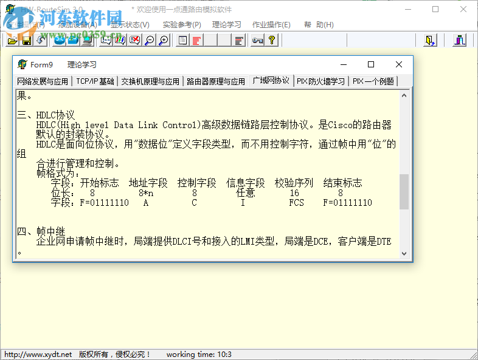Open the 帮助(H) menu
Screen dimensions: 478x360
319,25
